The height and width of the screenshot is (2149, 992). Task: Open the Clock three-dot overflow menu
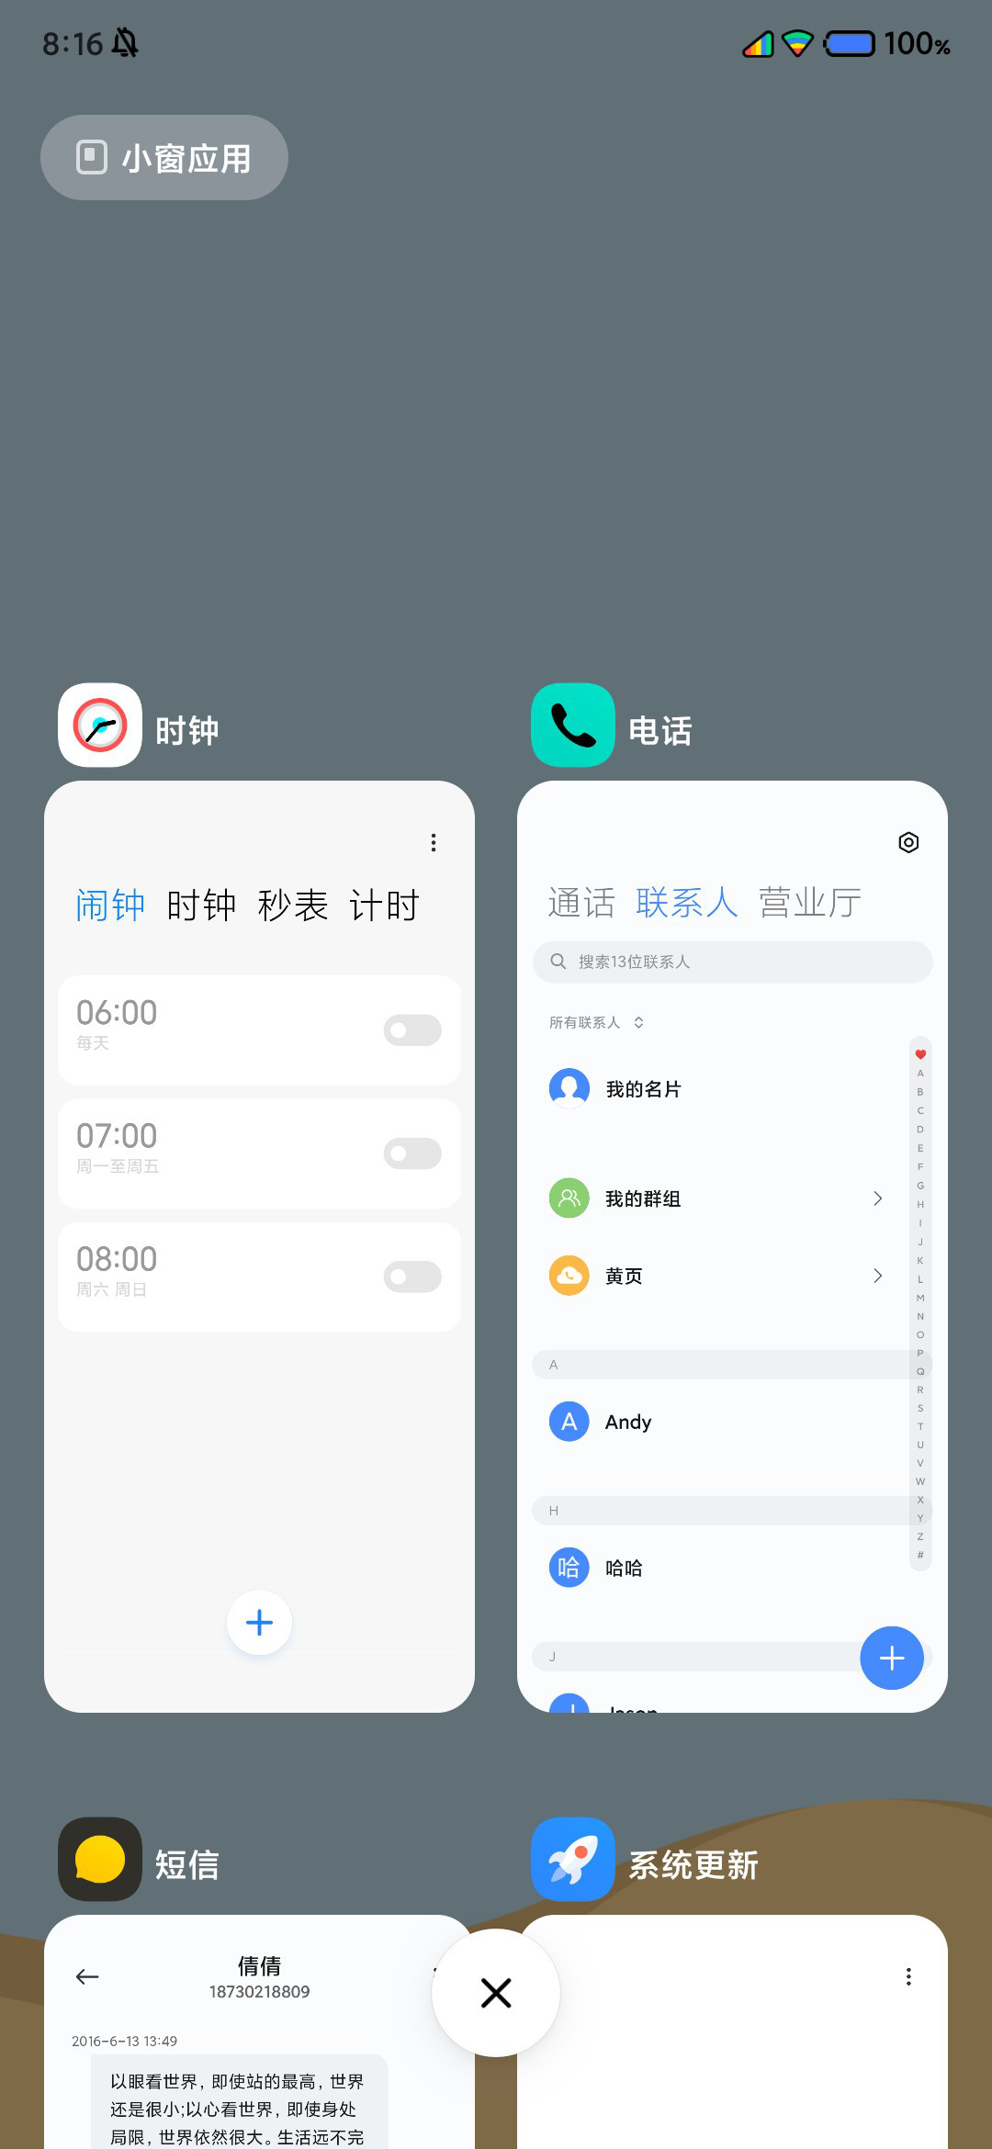click(434, 842)
